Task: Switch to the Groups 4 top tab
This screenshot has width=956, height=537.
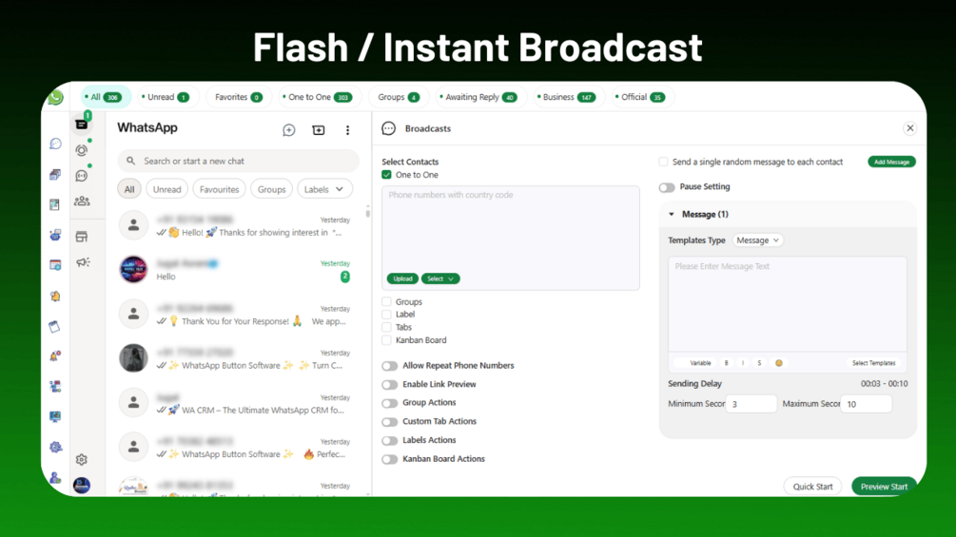Action: [x=399, y=97]
